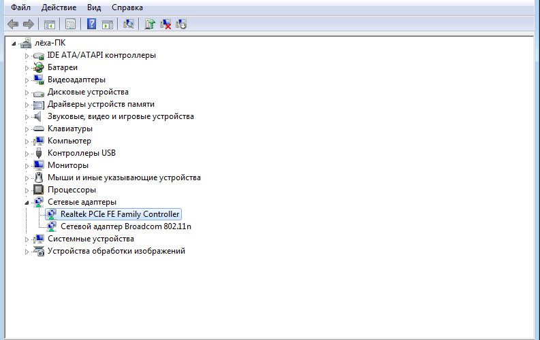
Task: Click the IDE ATA/ATAPI controllers icon
Action: pos(39,55)
